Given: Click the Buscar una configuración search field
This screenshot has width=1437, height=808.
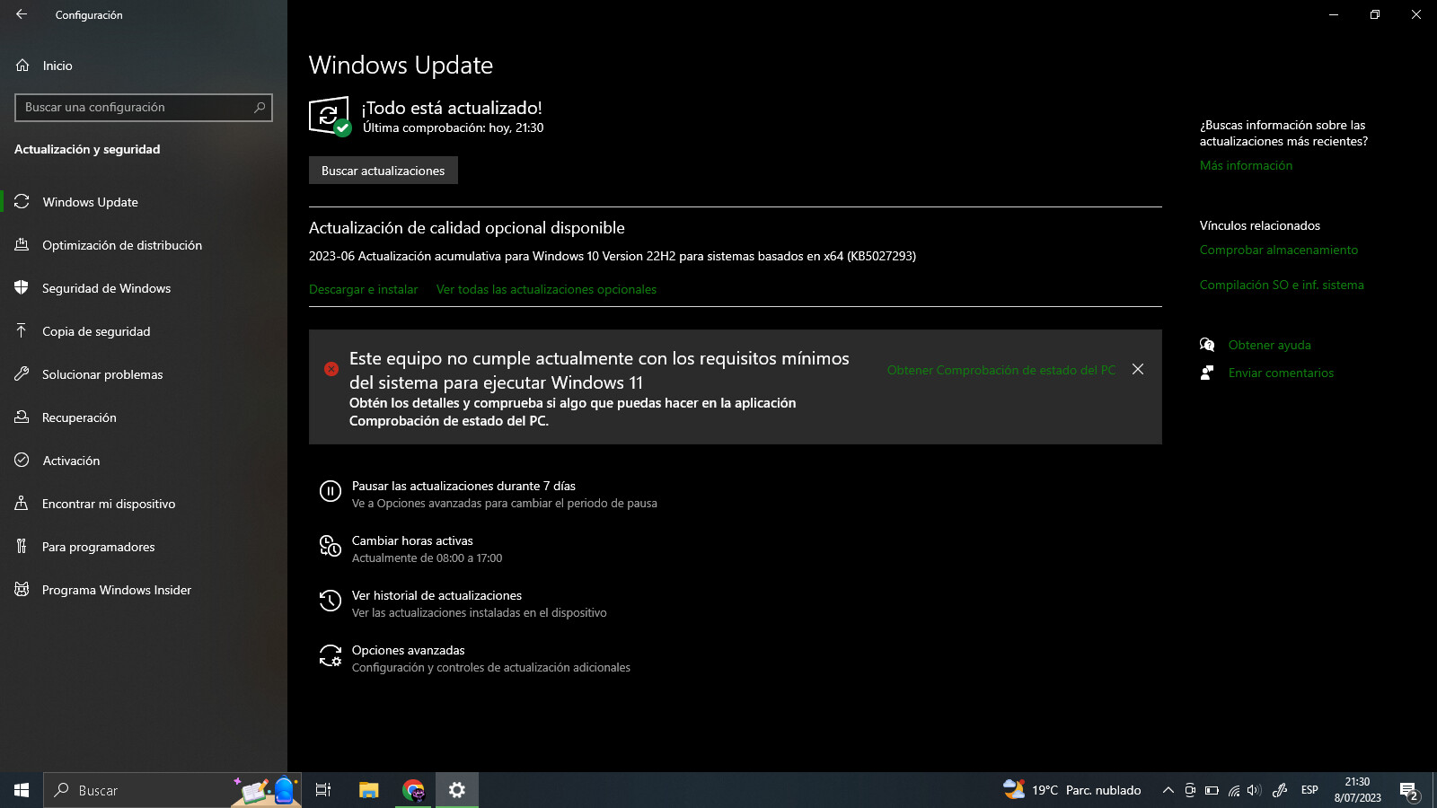Looking at the screenshot, I should pos(135,108).
